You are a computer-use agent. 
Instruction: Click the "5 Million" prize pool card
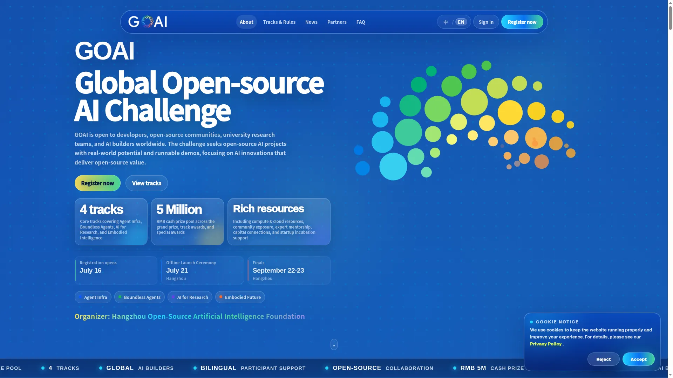coord(188,222)
